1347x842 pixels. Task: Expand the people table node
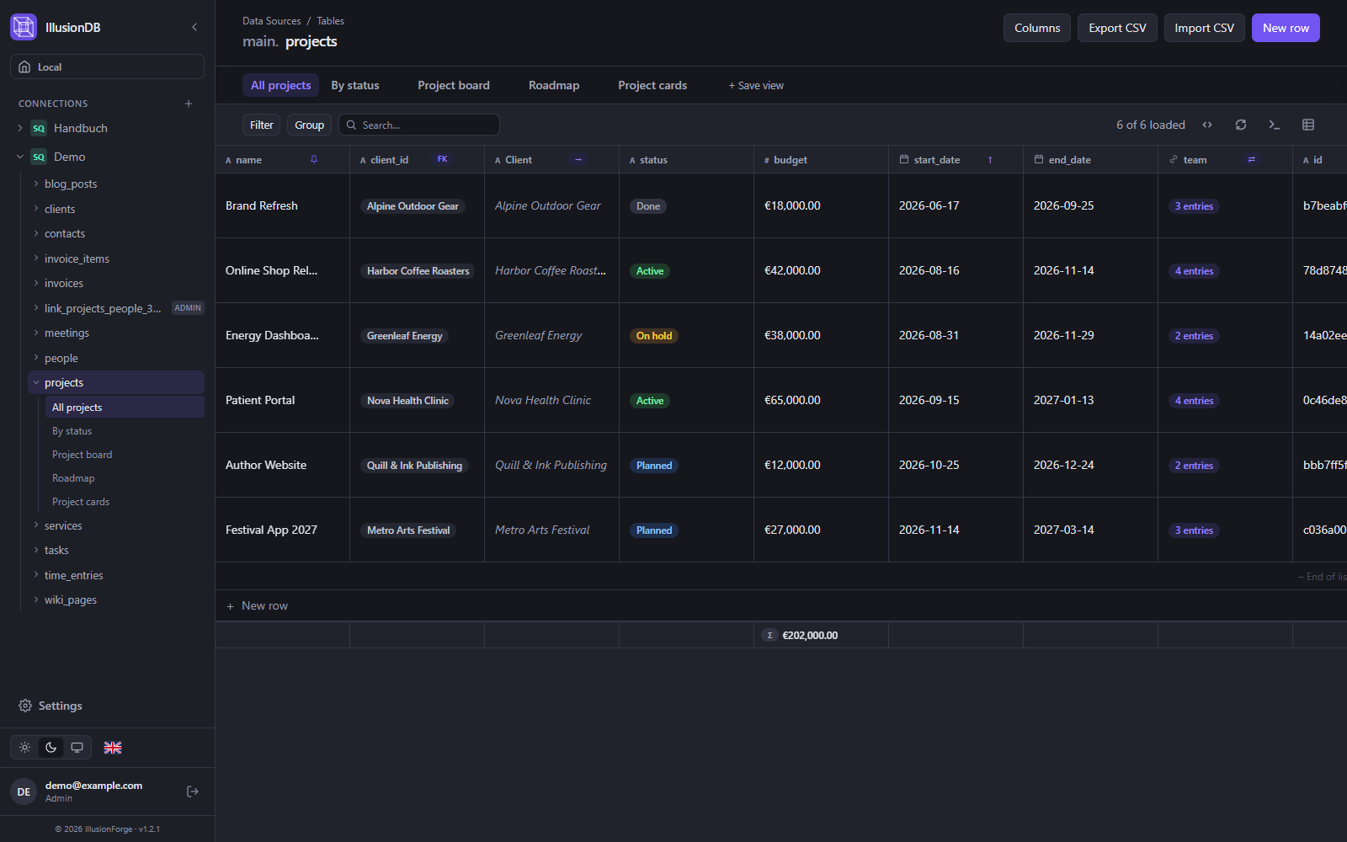(x=36, y=358)
